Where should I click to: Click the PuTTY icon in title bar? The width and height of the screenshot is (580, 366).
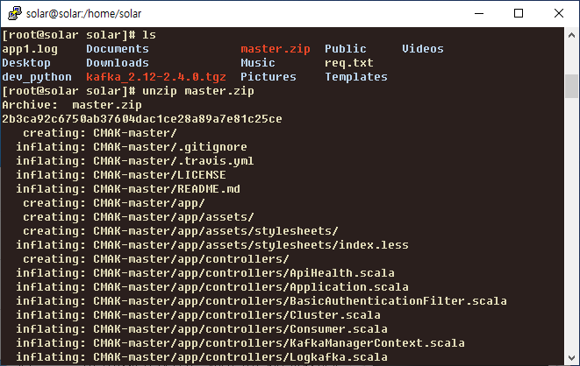pos(15,13)
